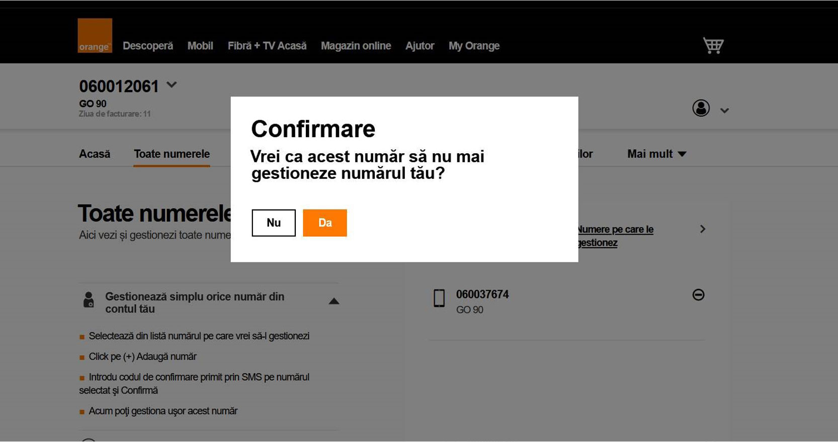Open the Mai mult dropdown
Viewport: 838px width, 442px height.
click(x=656, y=154)
